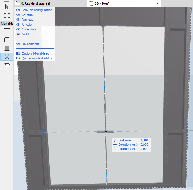Click the Distance label in tracker
The image size is (193, 190).
pos(125,140)
